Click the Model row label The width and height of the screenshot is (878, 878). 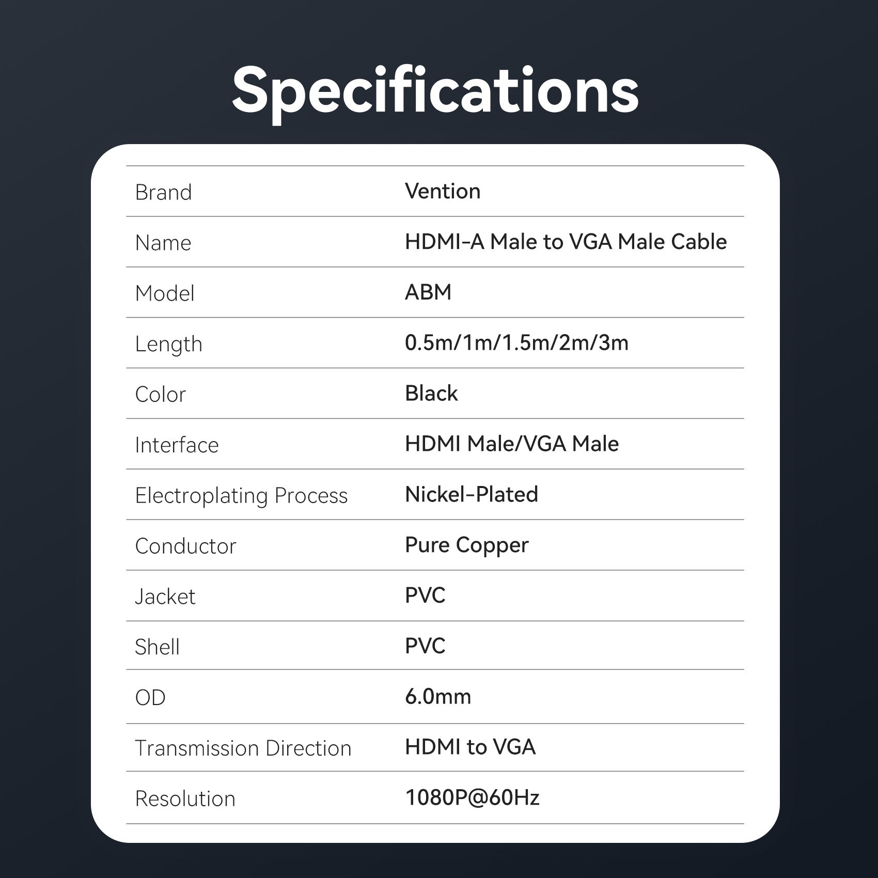165,293
